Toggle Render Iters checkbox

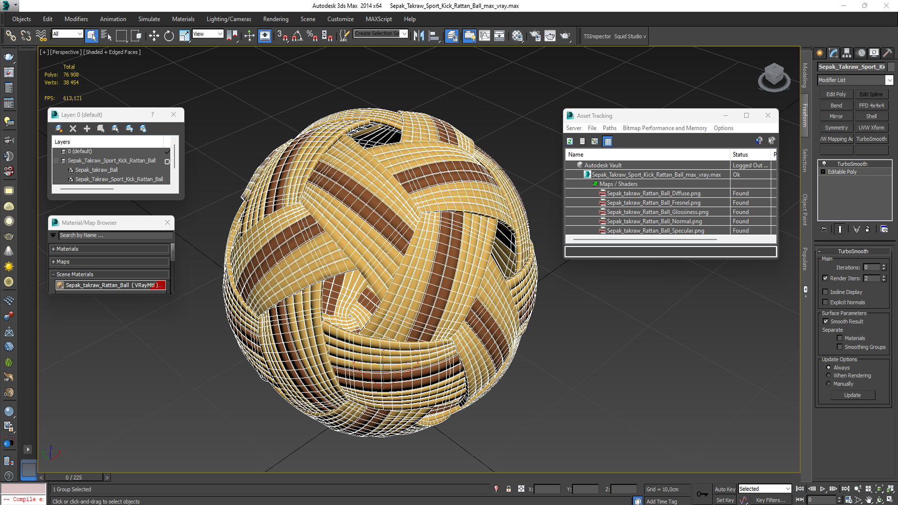tap(825, 278)
